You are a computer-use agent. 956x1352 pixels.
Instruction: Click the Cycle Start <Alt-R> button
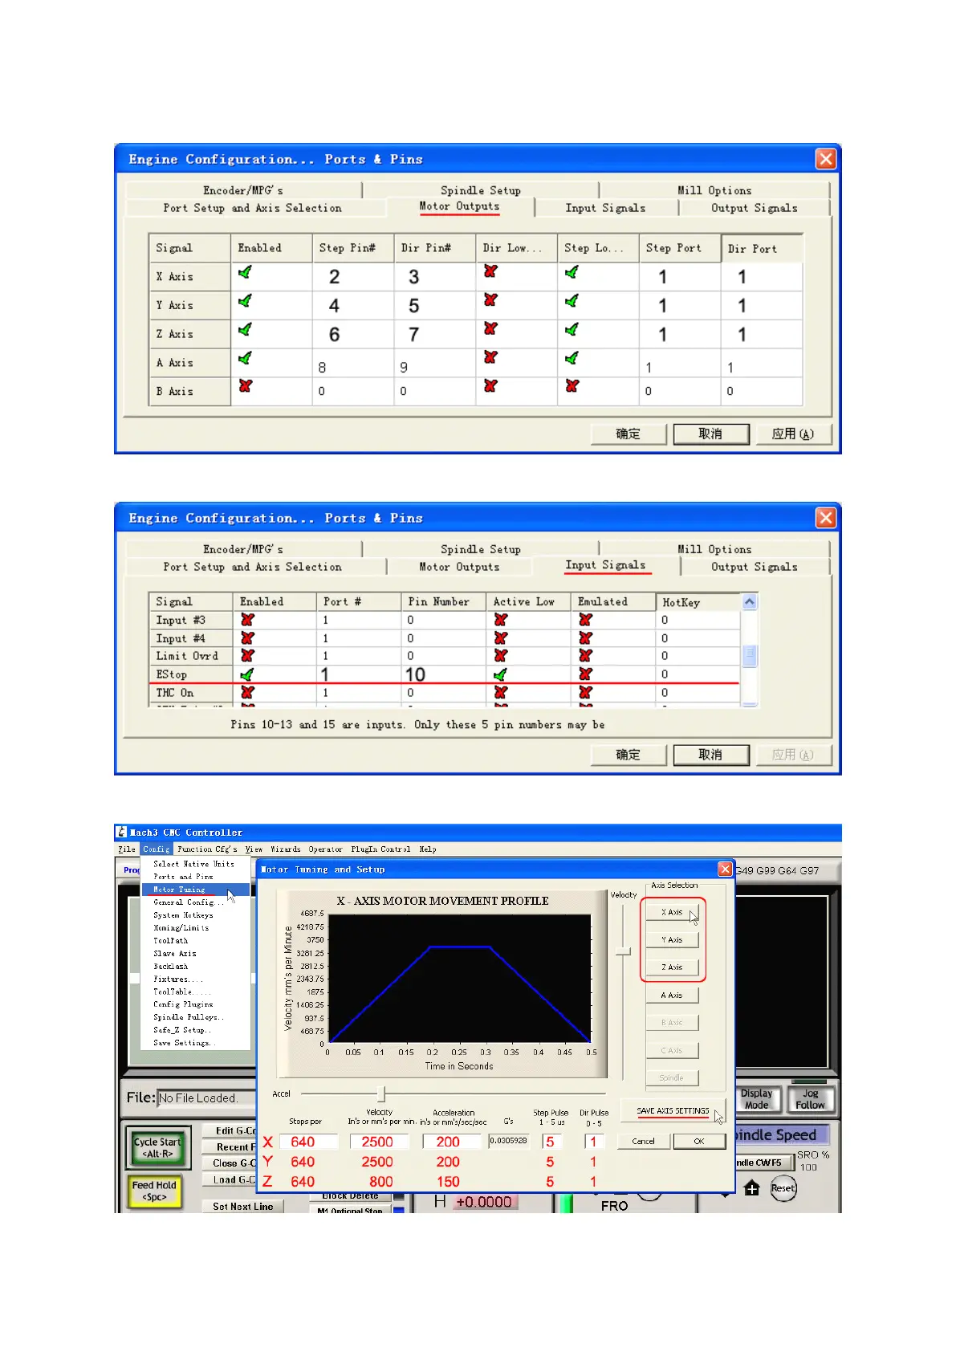click(157, 1147)
